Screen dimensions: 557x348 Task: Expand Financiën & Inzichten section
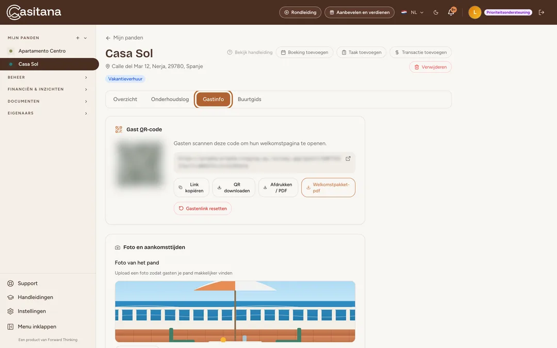coord(48,90)
